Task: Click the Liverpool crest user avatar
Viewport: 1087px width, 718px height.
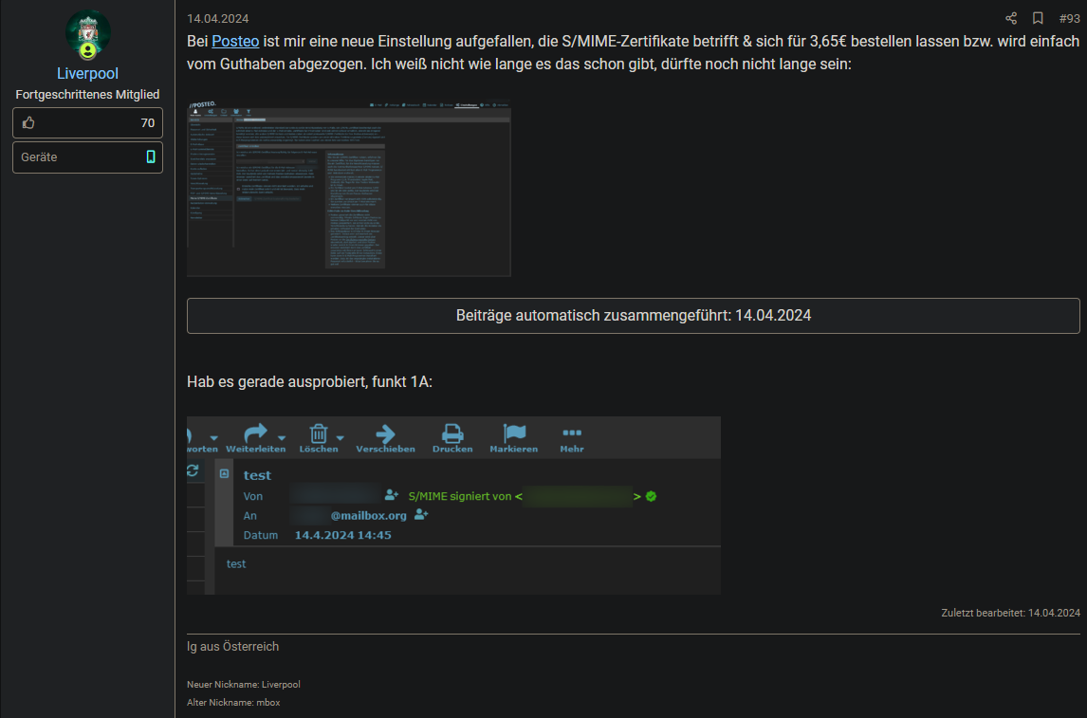Action: 87,36
